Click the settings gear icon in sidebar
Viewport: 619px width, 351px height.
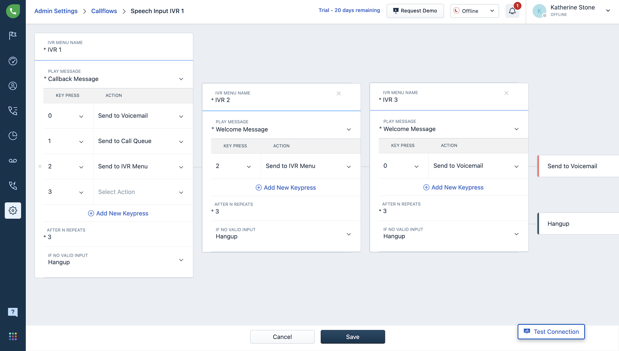point(12,210)
